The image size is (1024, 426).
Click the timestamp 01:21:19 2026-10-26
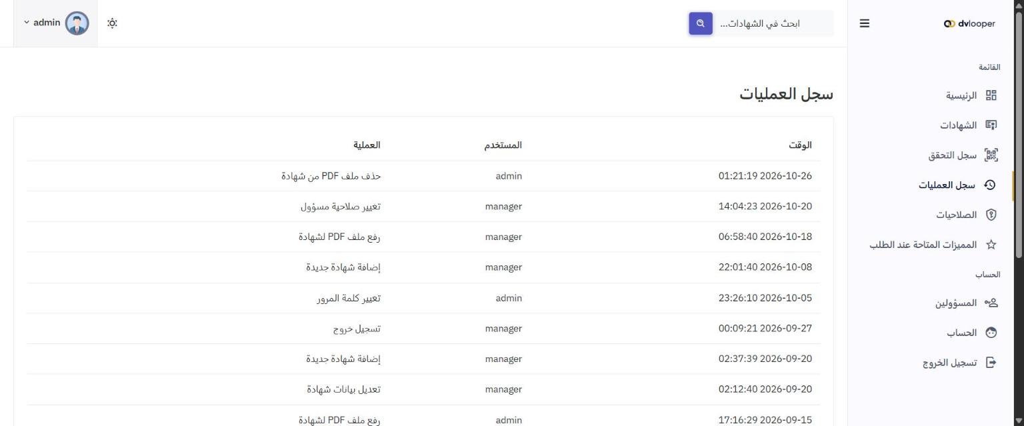point(765,176)
